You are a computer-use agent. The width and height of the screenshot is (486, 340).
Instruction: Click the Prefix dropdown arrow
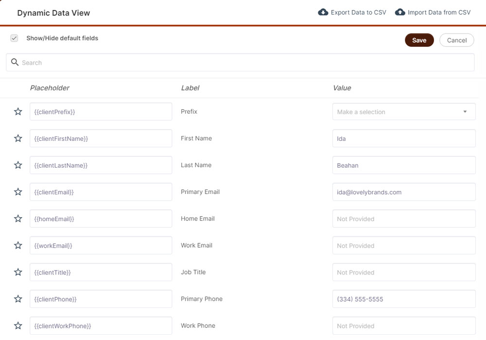pyautogui.click(x=465, y=112)
